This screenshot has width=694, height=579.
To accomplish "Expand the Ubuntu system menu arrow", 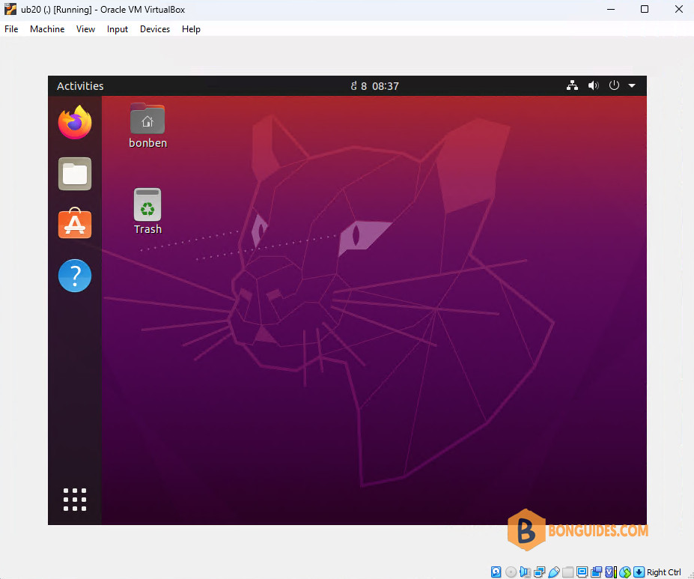I will [x=632, y=85].
